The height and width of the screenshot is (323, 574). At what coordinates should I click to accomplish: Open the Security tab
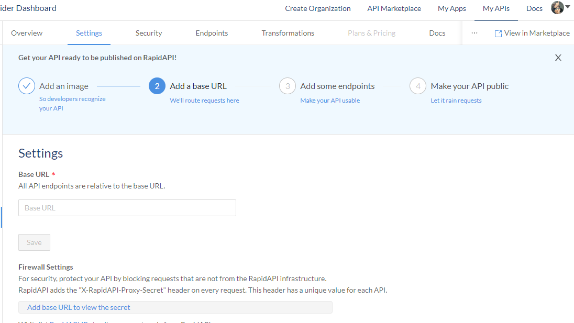tap(149, 33)
